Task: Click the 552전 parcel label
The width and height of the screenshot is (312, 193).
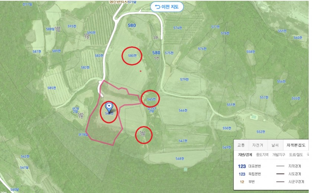Action: click(x=261, y=132)
